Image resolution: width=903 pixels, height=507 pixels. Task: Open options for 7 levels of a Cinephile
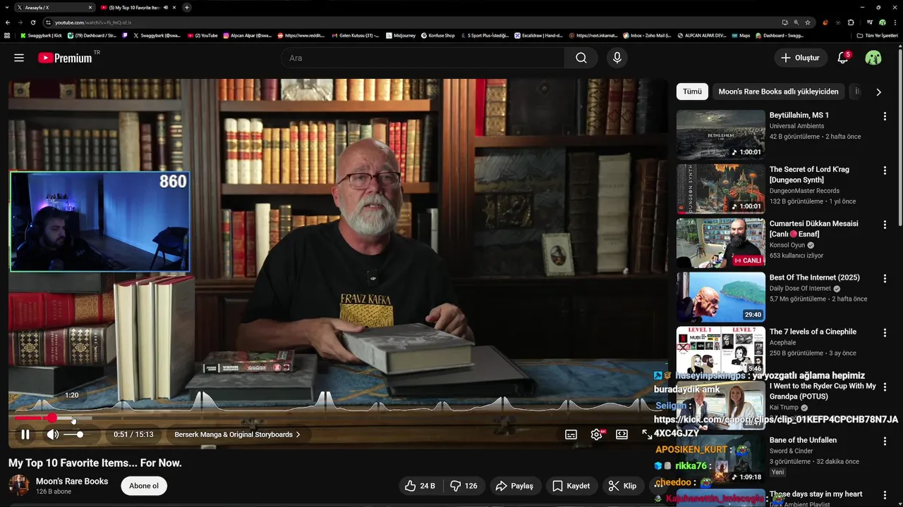pyautogui.click(x=885, y=333)
